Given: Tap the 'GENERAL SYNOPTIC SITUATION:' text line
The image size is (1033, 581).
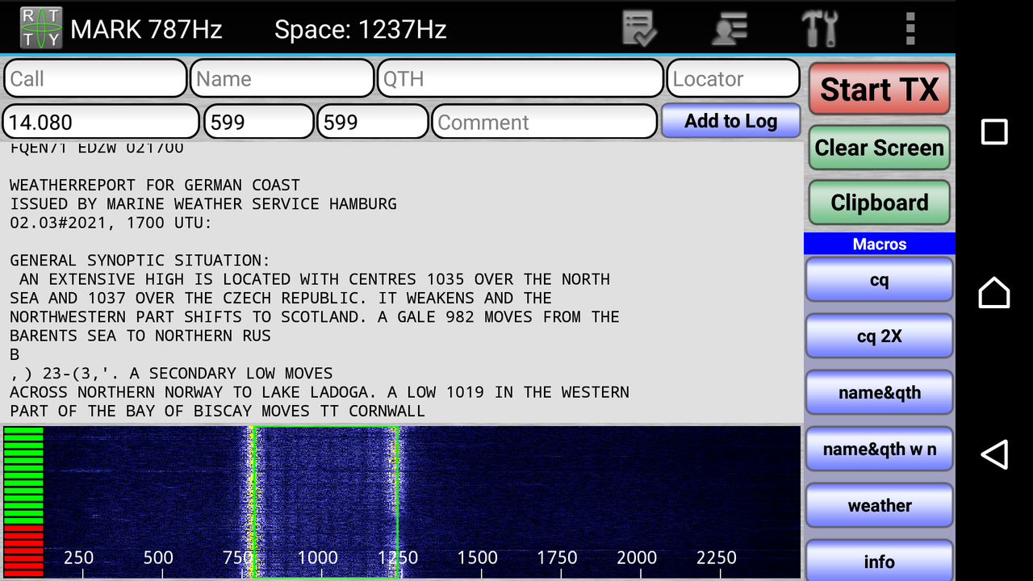Looking at the screenshot, I should pos(140,260).
